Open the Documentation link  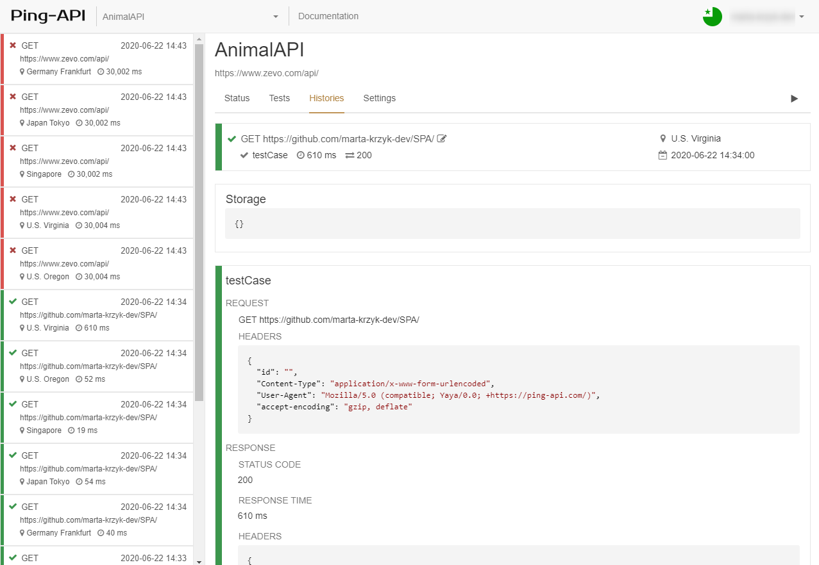click(x=328, y=17)
